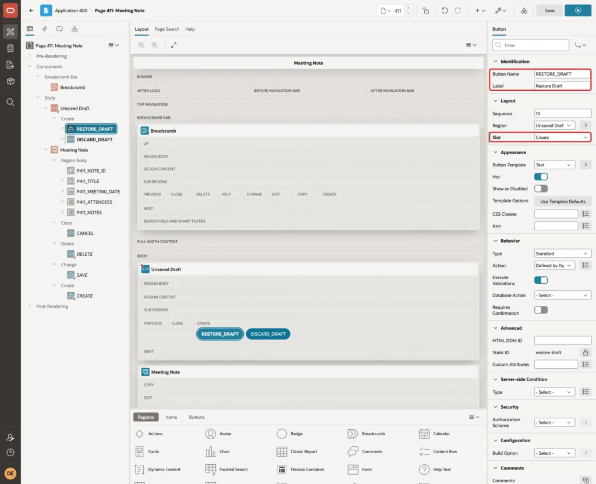596x484 pixels.
Task: Open the Button Template dropdown
Action: [555, 165]
